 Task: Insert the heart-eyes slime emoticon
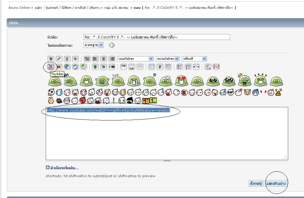[x=181, y=81]
